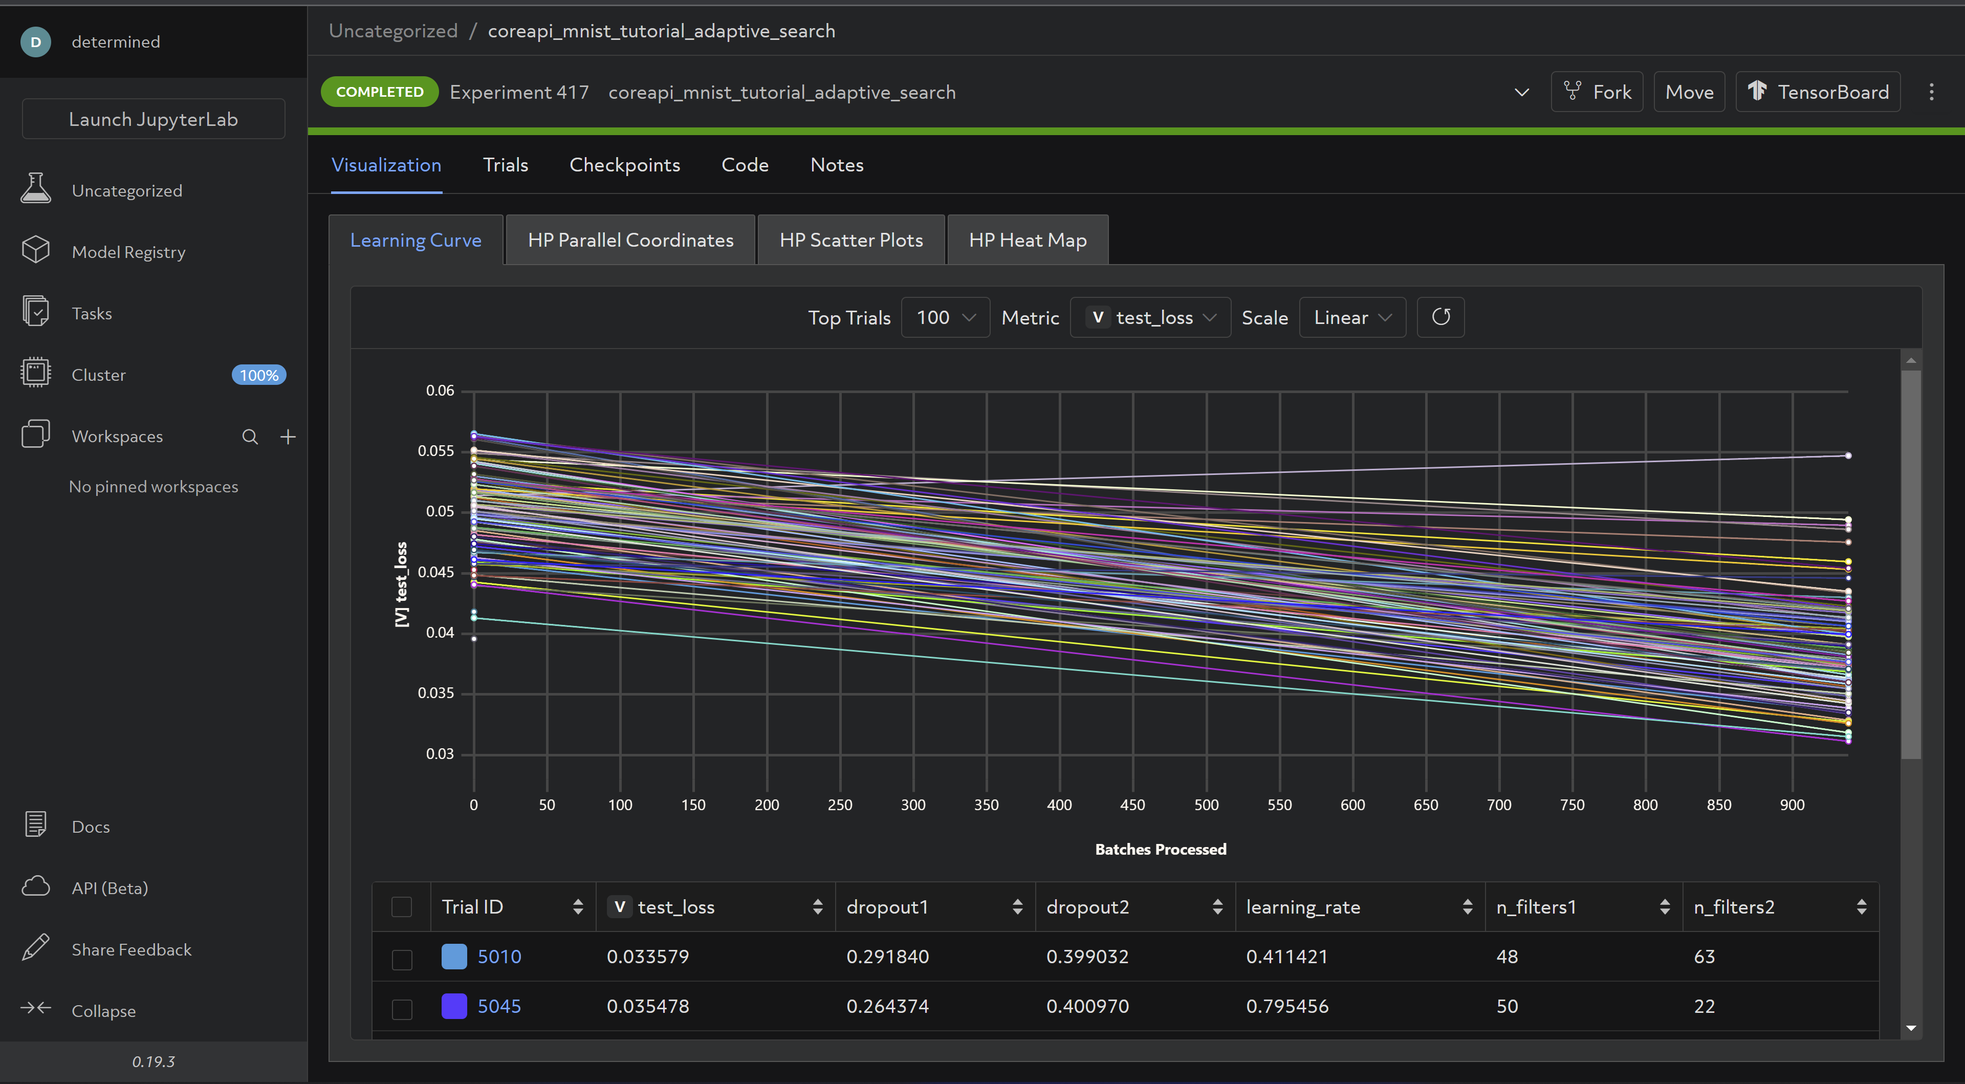Click the No pinned workspaces text
The width and height of the screenshot is (1965, 1084).
pyautogui.click(x=154, y=487)
